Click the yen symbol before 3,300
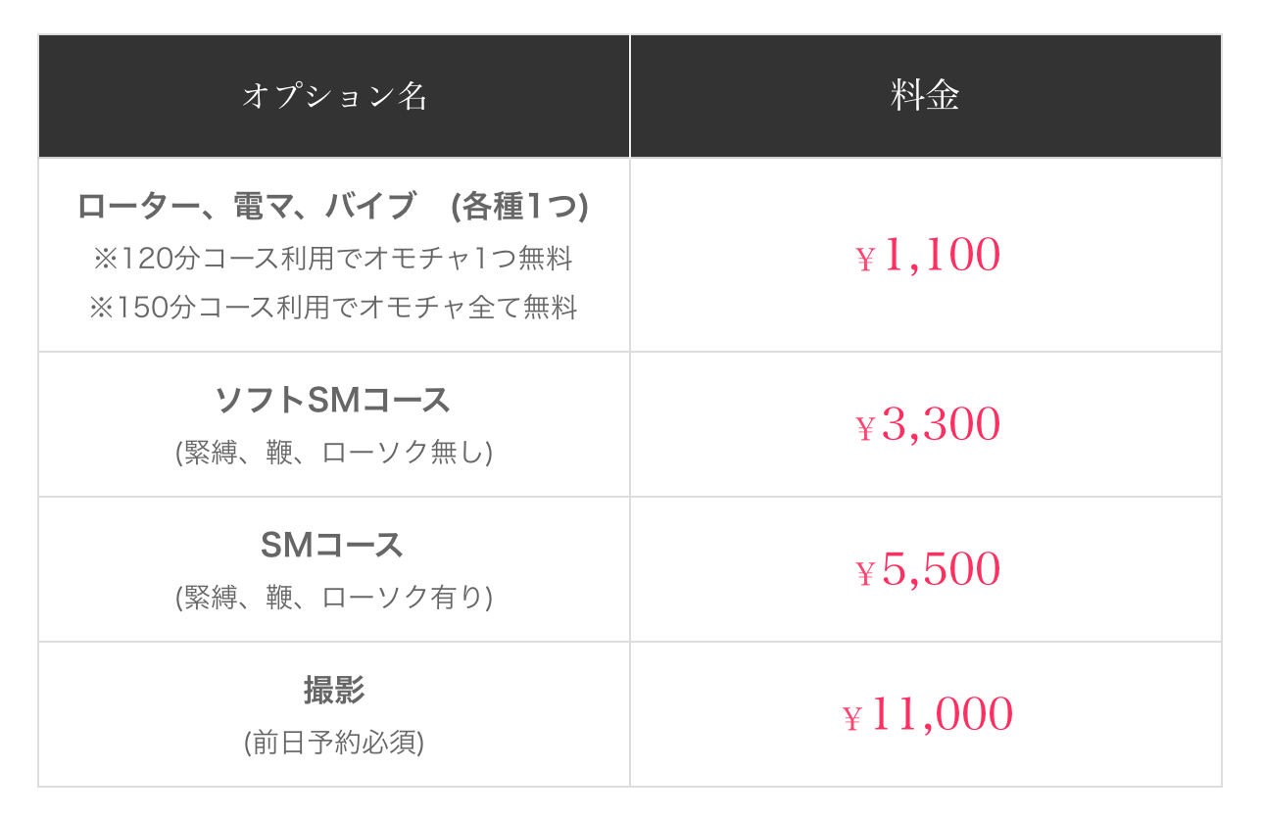 pos(865,430)
